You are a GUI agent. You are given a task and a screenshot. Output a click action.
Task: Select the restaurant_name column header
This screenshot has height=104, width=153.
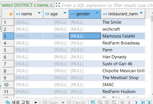pos(123,14)
